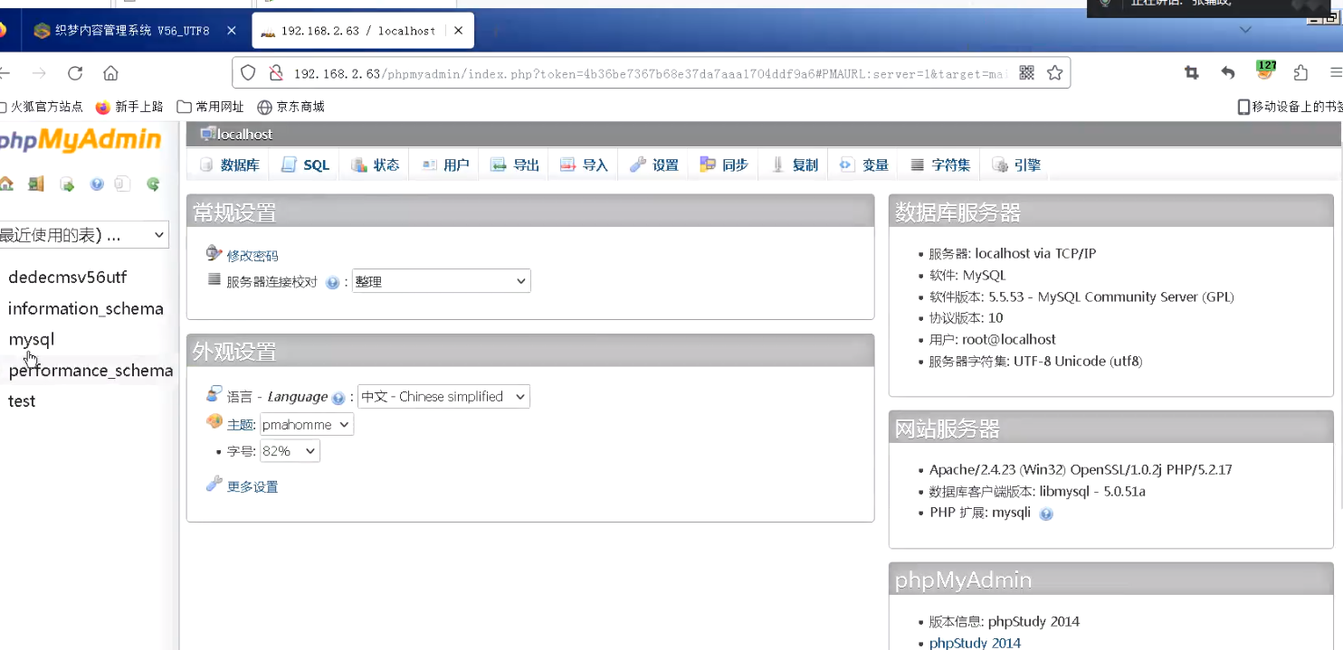1343x650 pixels.
Task: Open the language dropdown showing 中文 - Chinese simplified
Action: click(x=444, y=396)
